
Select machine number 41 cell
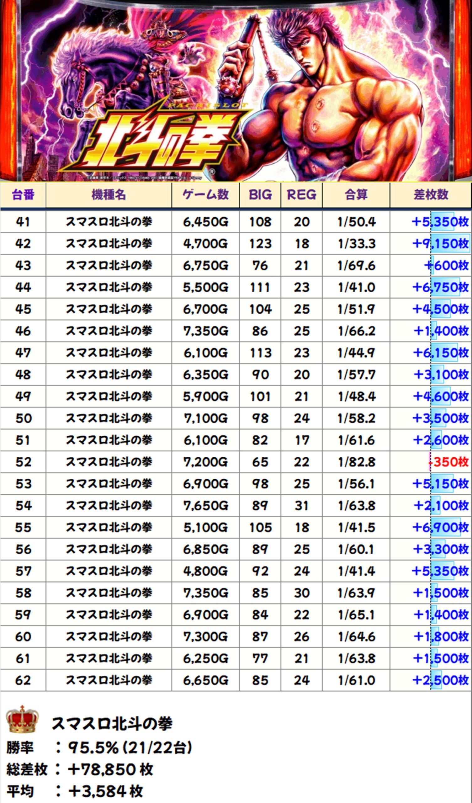coord(23,222)
